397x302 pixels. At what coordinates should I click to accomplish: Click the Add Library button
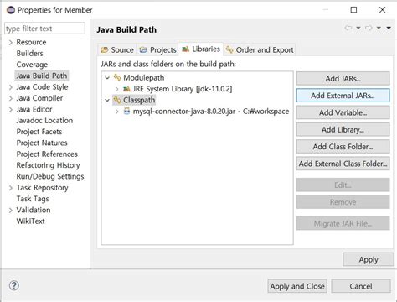pos(343,130)
